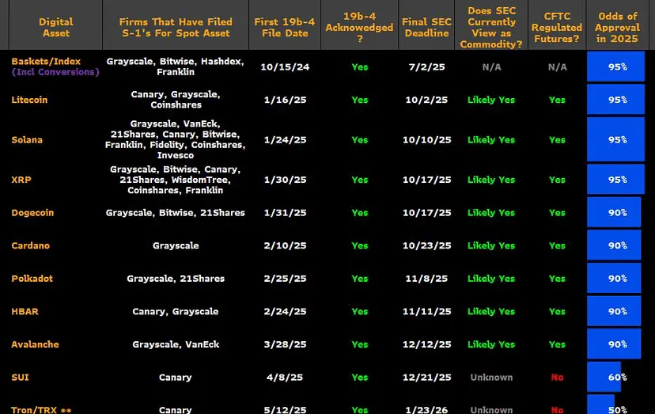Click the Does SEC Currently View as Commodity header
The width and height of the screenshot is (655, 414).
491,27
